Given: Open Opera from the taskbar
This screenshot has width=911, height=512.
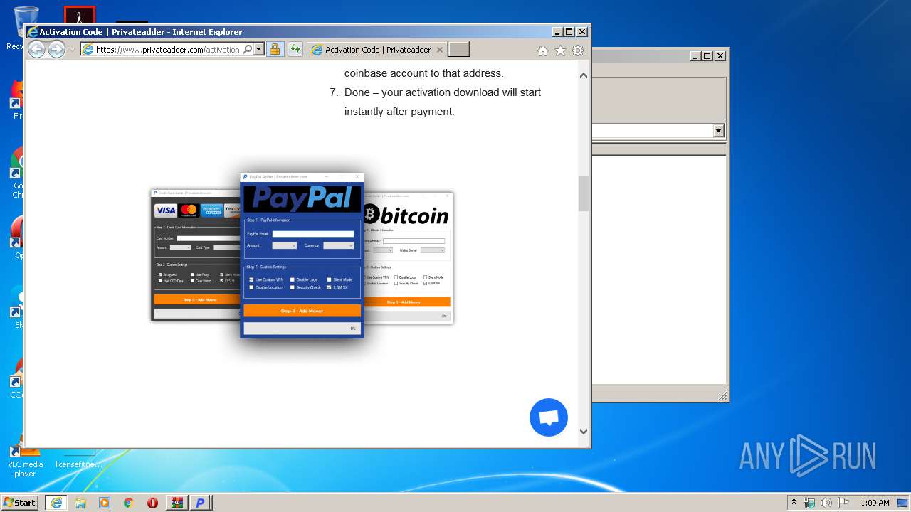Looking at the screenshot, I should click(152, 503).
